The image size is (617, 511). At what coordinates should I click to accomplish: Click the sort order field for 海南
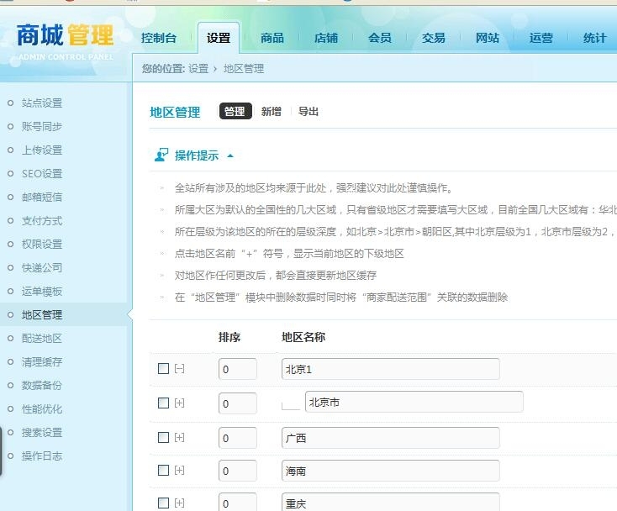point(238,471)
